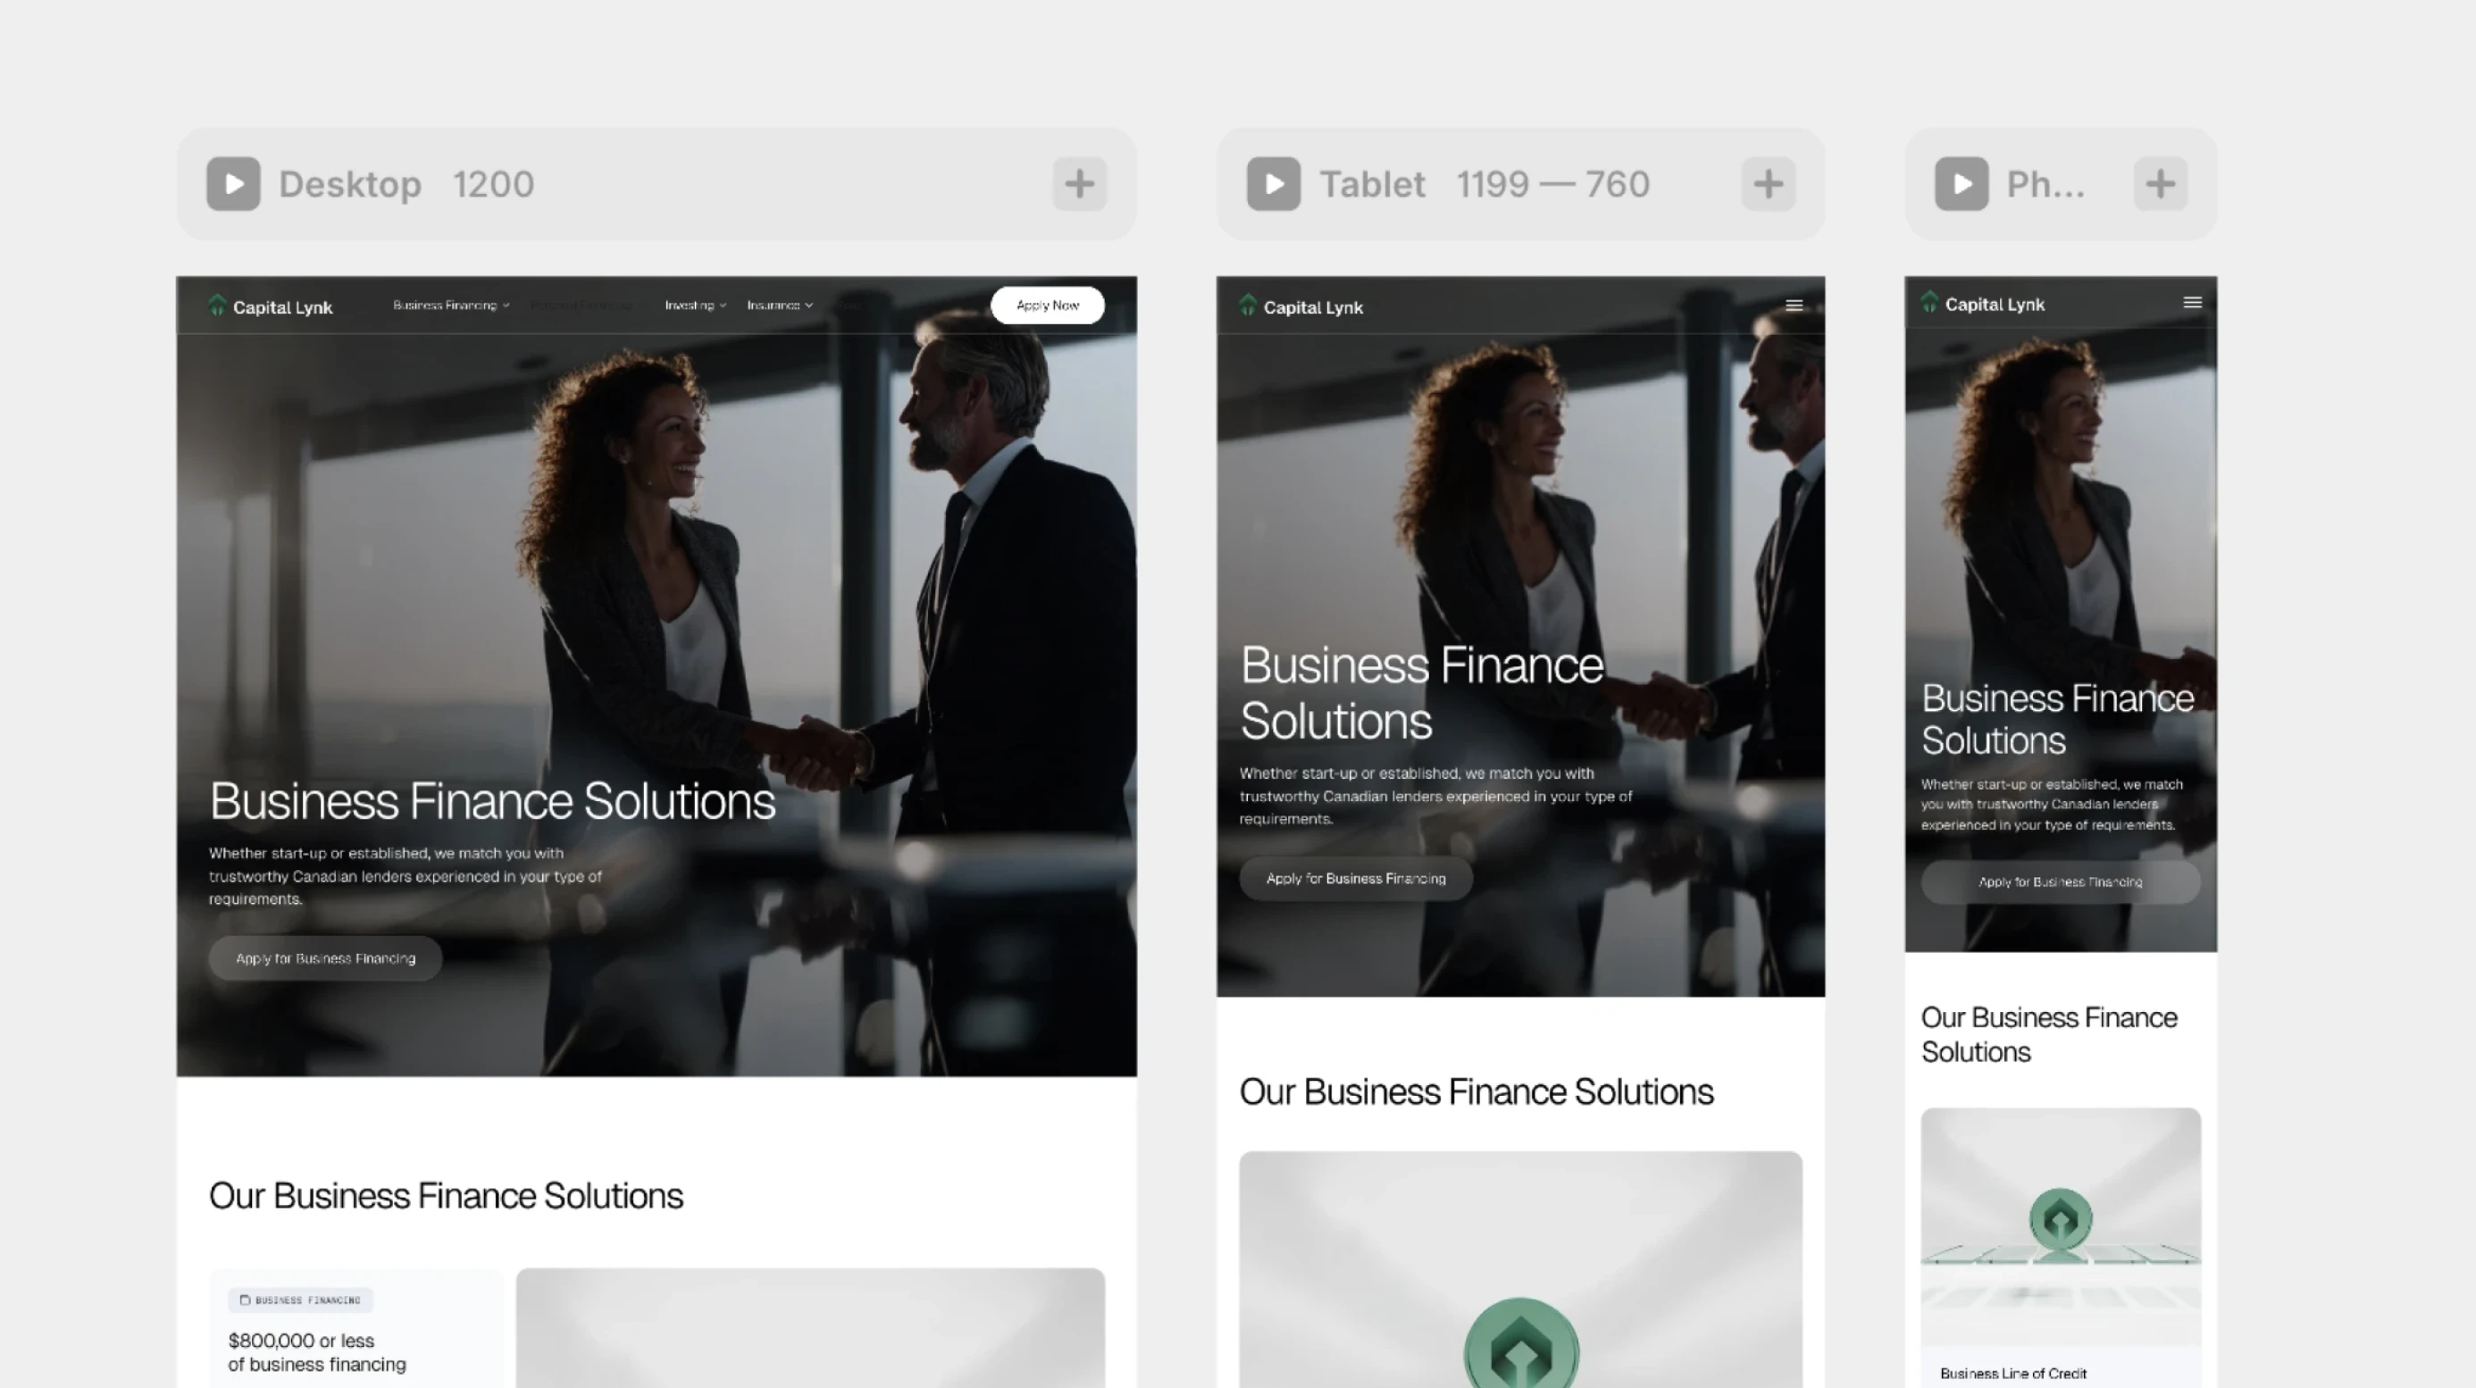The height and width of the screenshot is (1388, 2476).
Task: Click Apply for Business Financing in Phone view
Action: click(2061, 882)
